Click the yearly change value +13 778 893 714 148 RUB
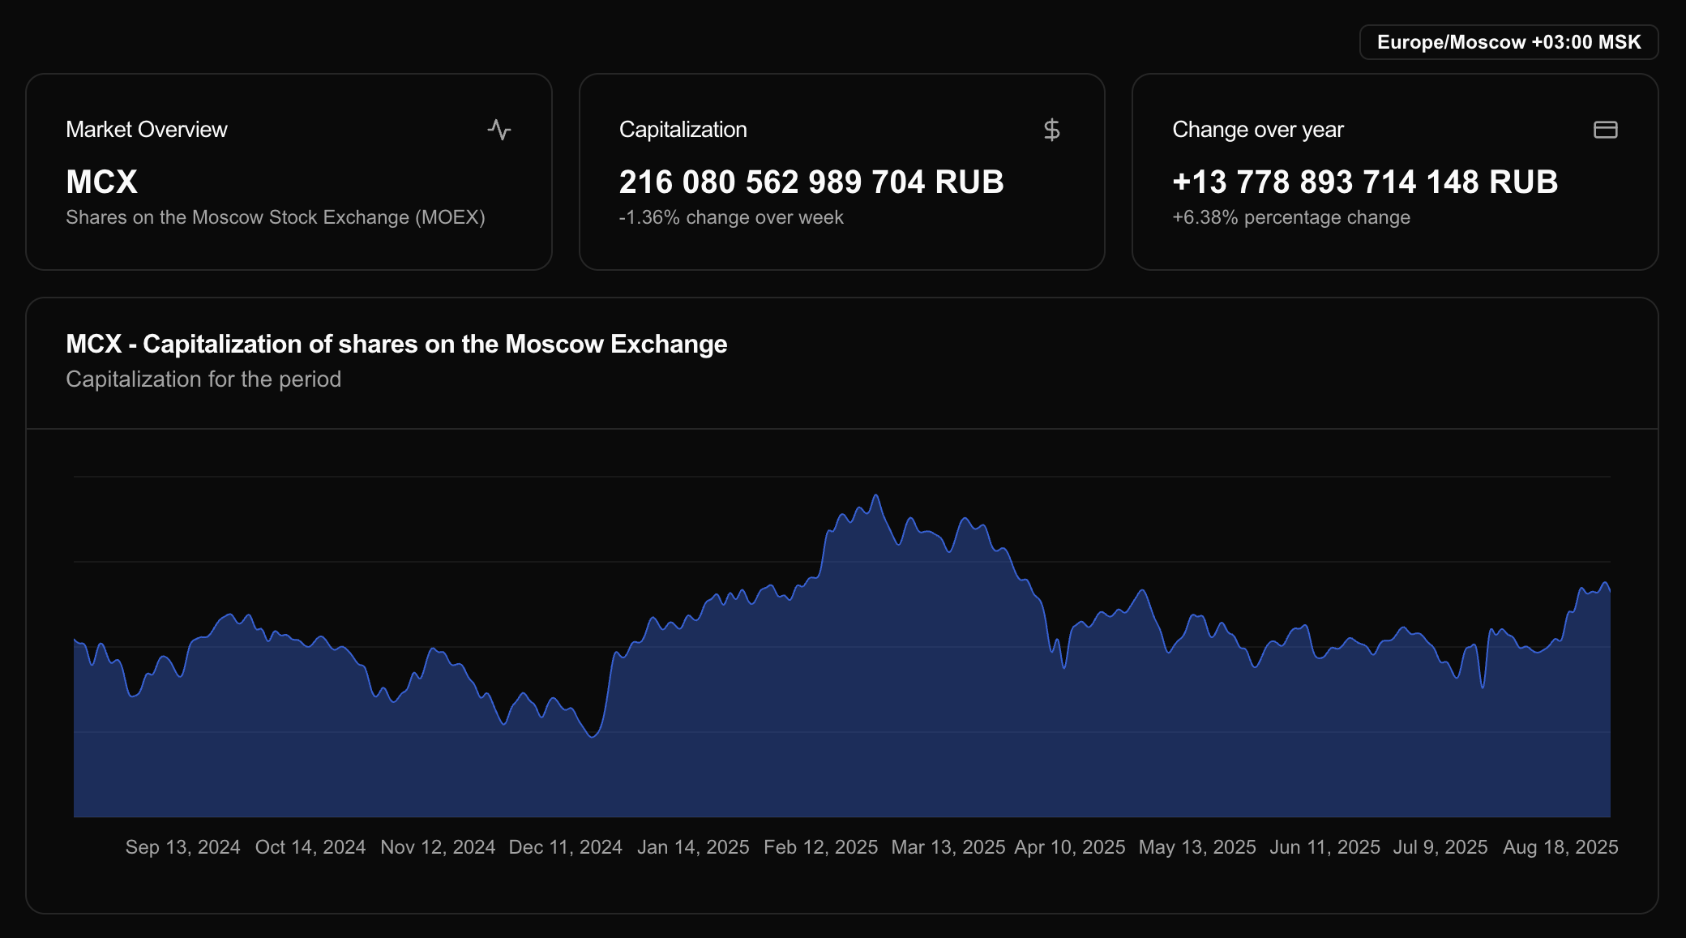 (x=1365, y=182)
